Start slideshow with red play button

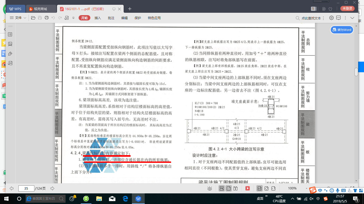click(248, 188)
